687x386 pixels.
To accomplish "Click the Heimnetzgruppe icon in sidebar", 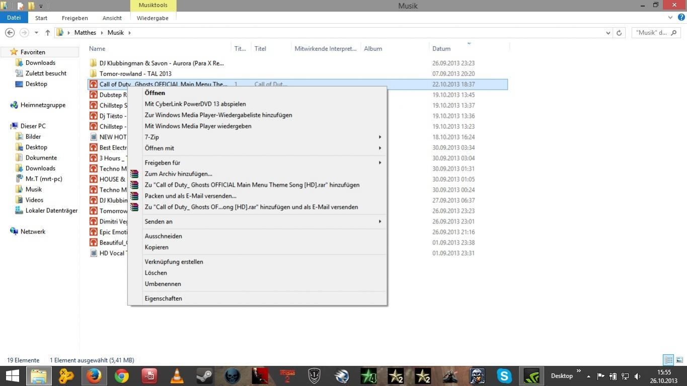I will tap(14, 105).
